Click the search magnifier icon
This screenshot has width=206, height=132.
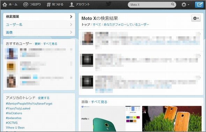172,4
